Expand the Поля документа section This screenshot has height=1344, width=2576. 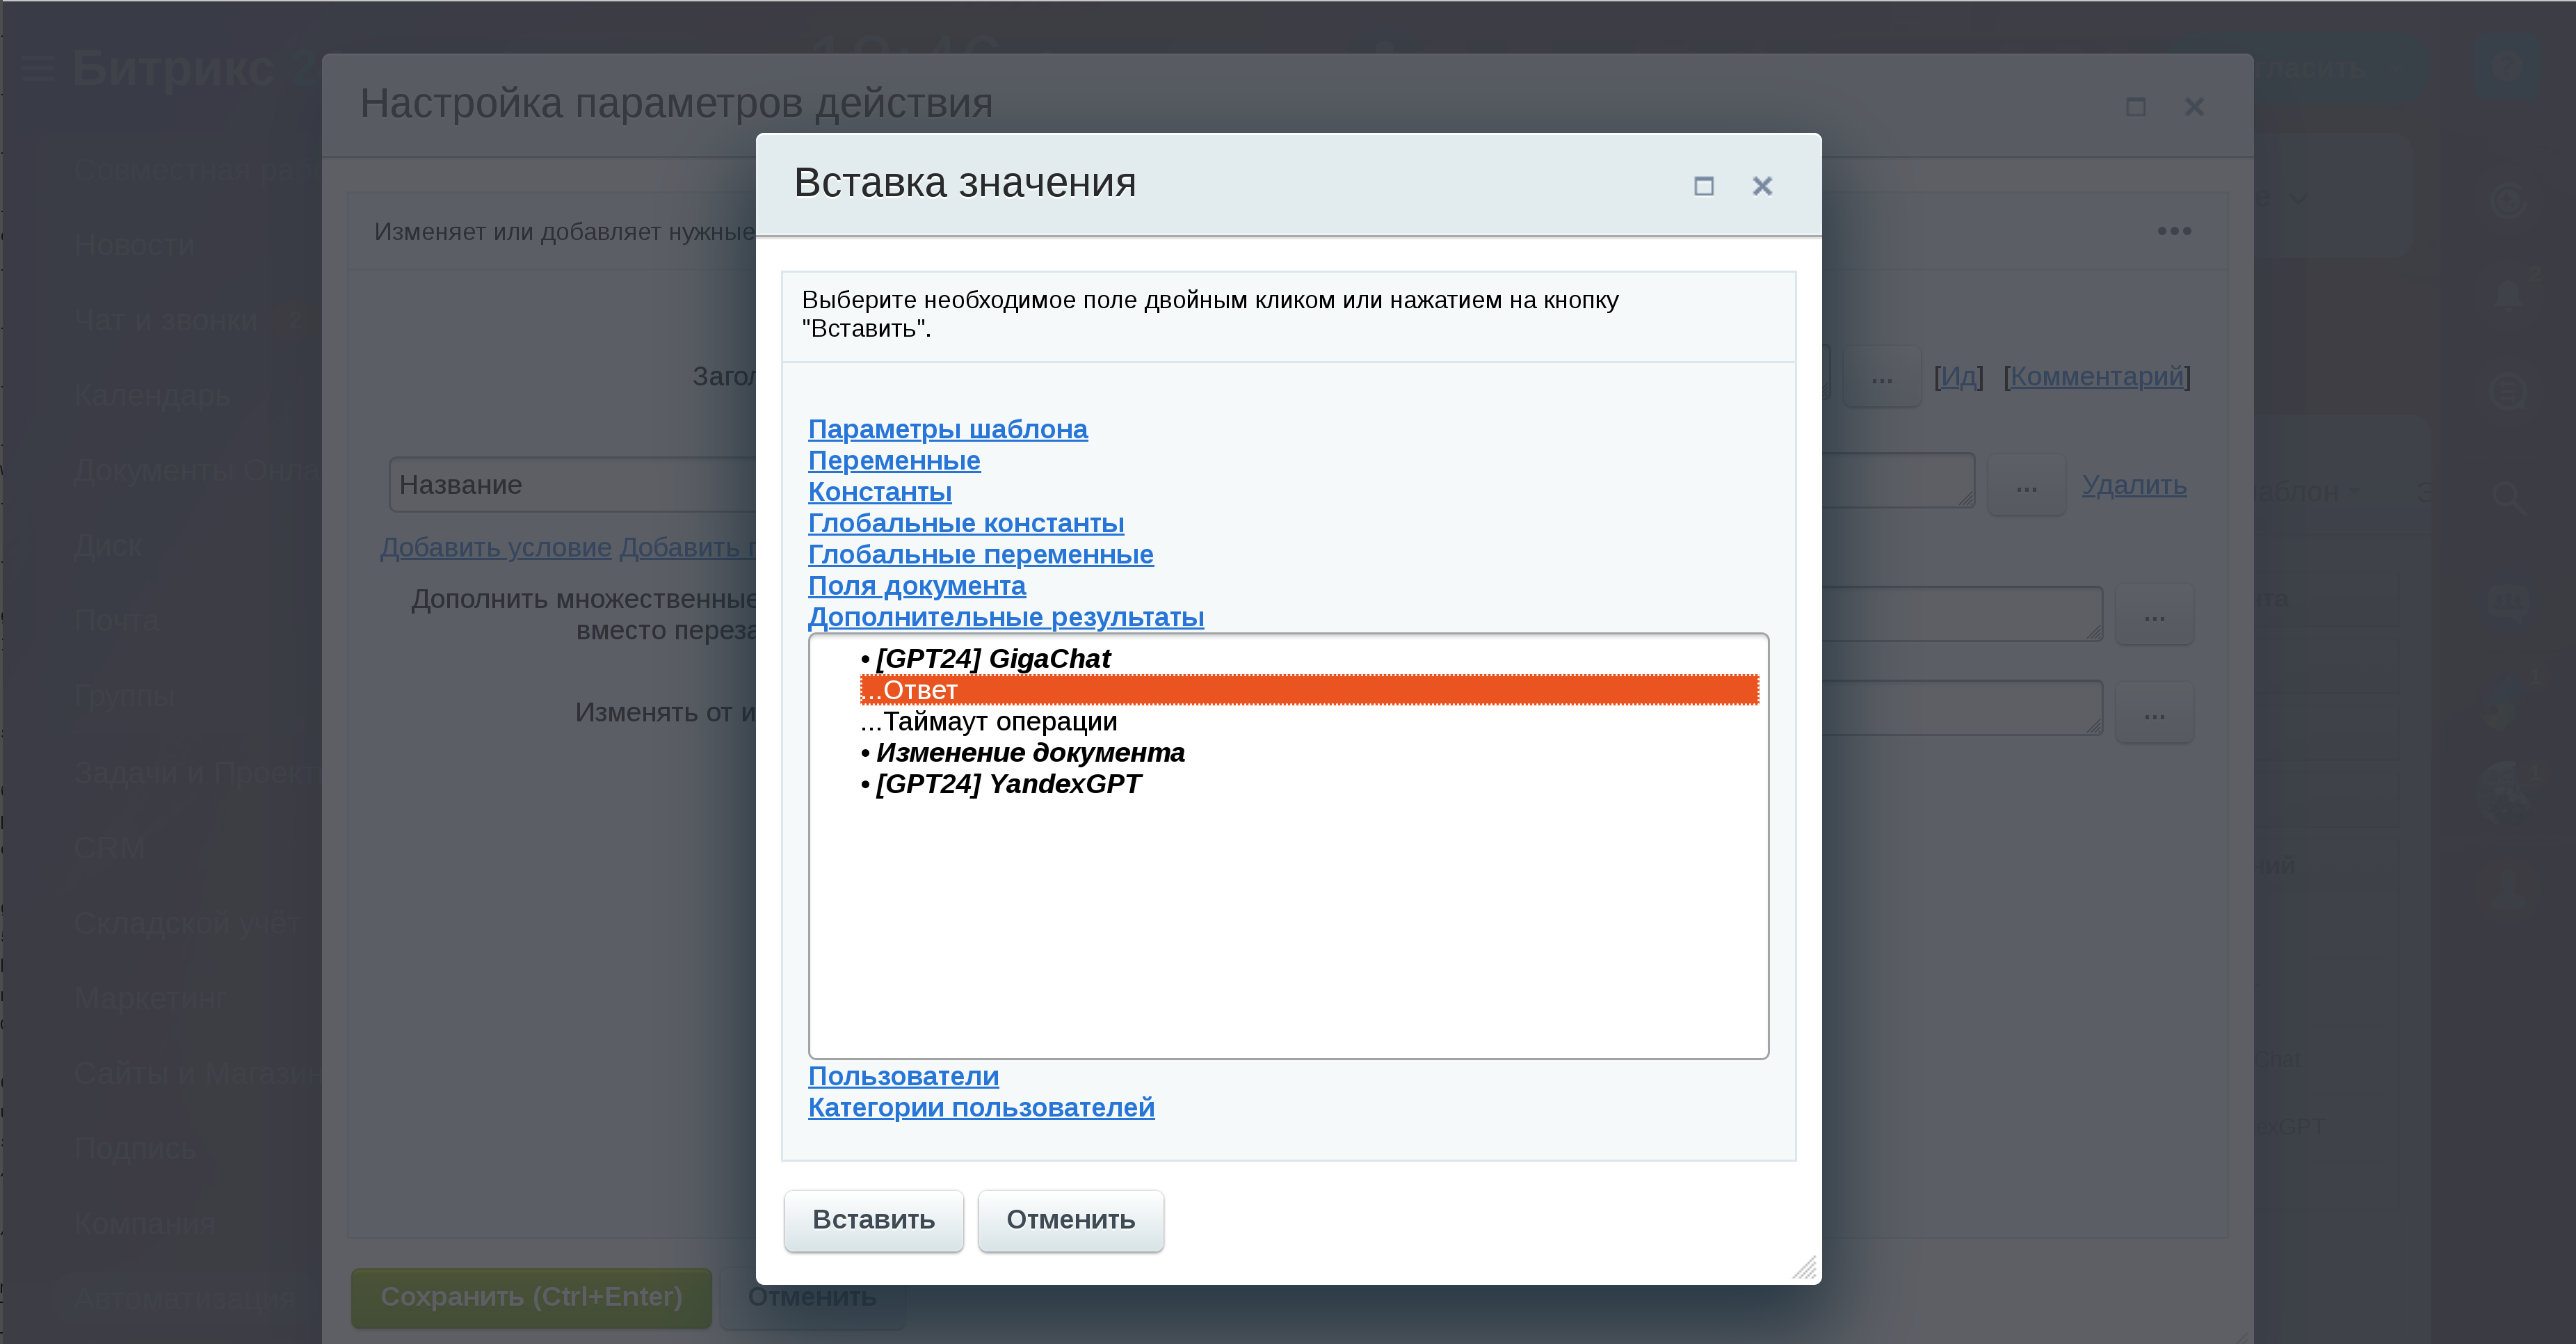tap(916, 586)
